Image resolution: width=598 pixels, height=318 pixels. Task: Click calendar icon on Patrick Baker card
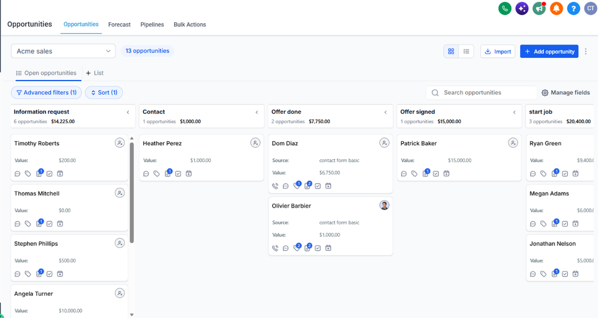coord(446,174)
